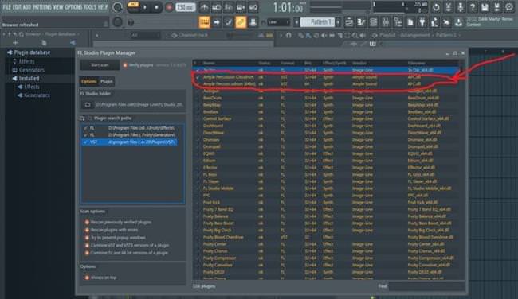Open the HELP menu
518x299 pixels.
point(103,7)
